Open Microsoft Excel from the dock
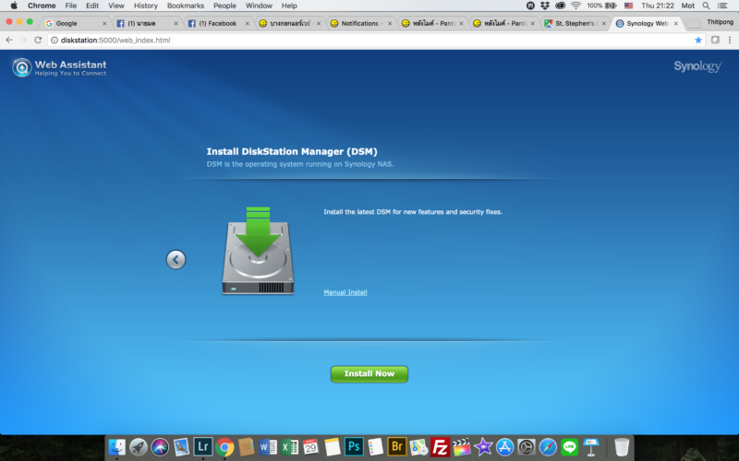The image size is (739, 461). point(289,447)
